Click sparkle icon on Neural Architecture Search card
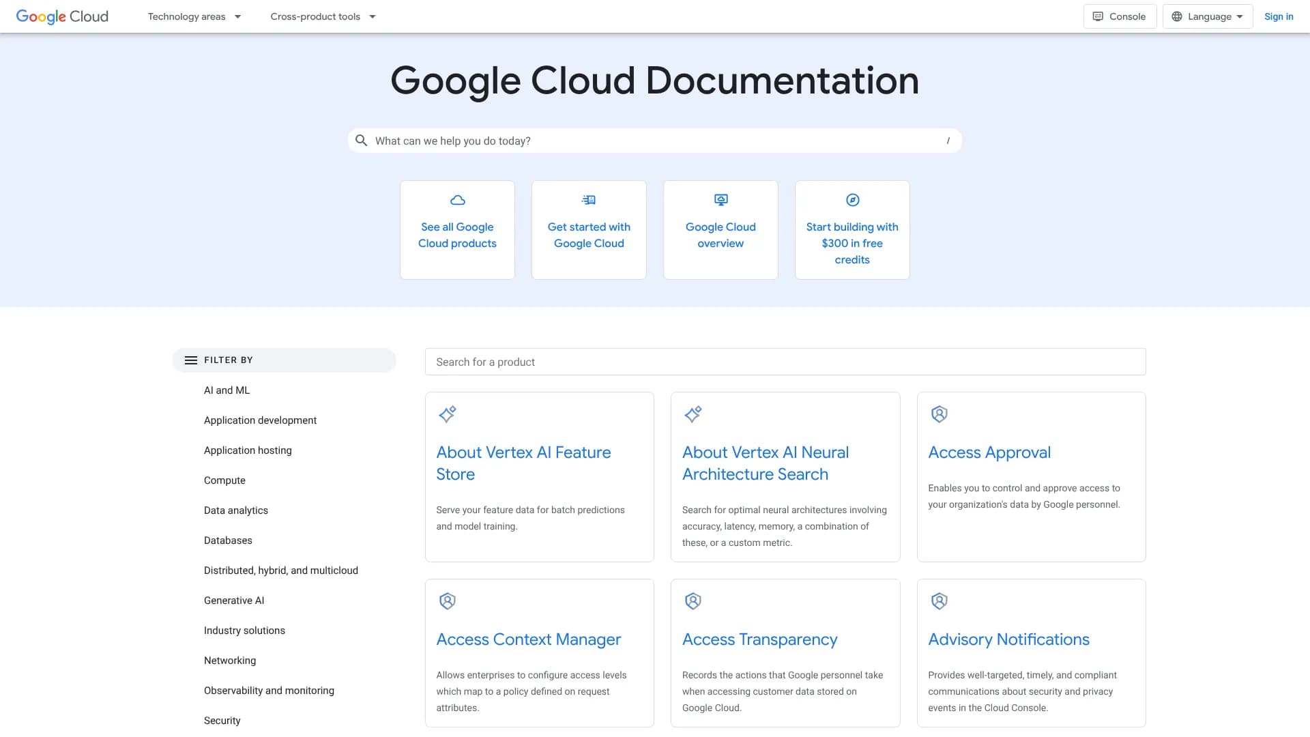Viewport: 1310px width, 737px height. pyautogui.click(x=693, y=414)
